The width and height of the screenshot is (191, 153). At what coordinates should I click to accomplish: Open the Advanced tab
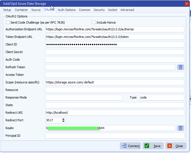(x=127, y=10)
